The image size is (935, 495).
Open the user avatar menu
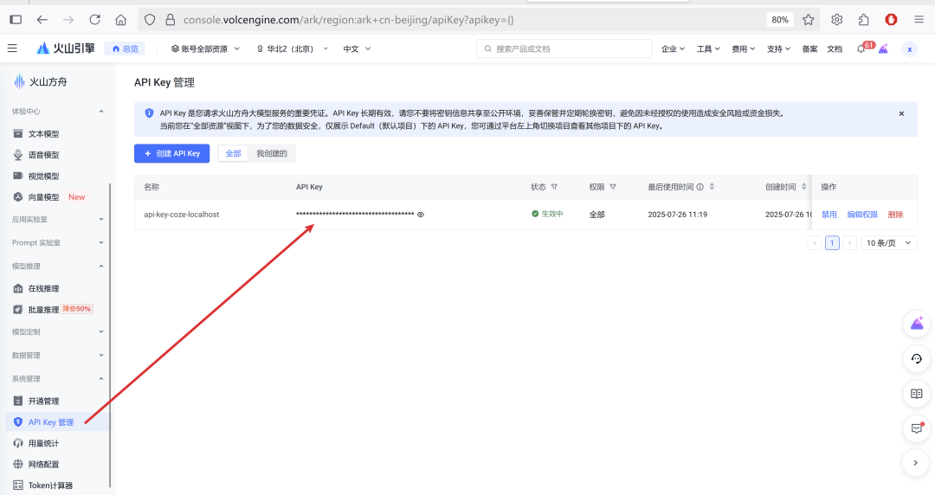[909, 49]
